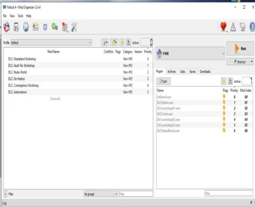
Task: Click the Refresh toolbar icon
Action: 45,27
